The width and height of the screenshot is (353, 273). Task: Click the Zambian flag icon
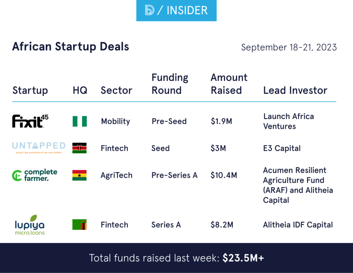pyautogui.click(x=80, y=225)
